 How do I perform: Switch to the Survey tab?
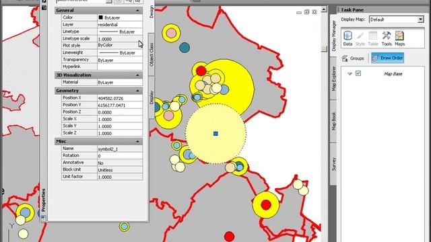(334, 164)
